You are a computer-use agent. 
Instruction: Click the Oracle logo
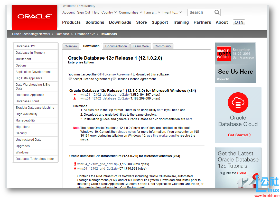(34, 17)
